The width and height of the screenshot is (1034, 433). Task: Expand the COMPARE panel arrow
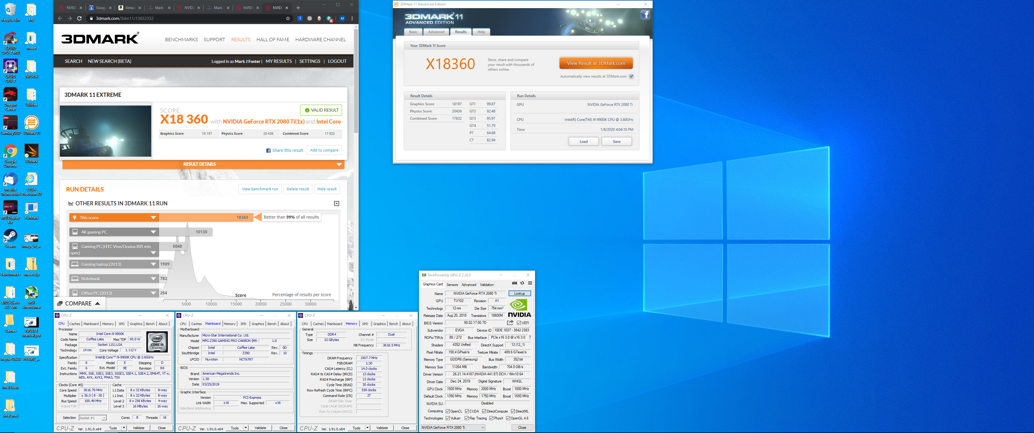tap(98, 304)
